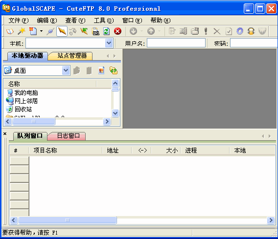Viewport: 278px width, 239px height.
Task: Switch to the 队列窗口 tab
Action: point(30,136)
